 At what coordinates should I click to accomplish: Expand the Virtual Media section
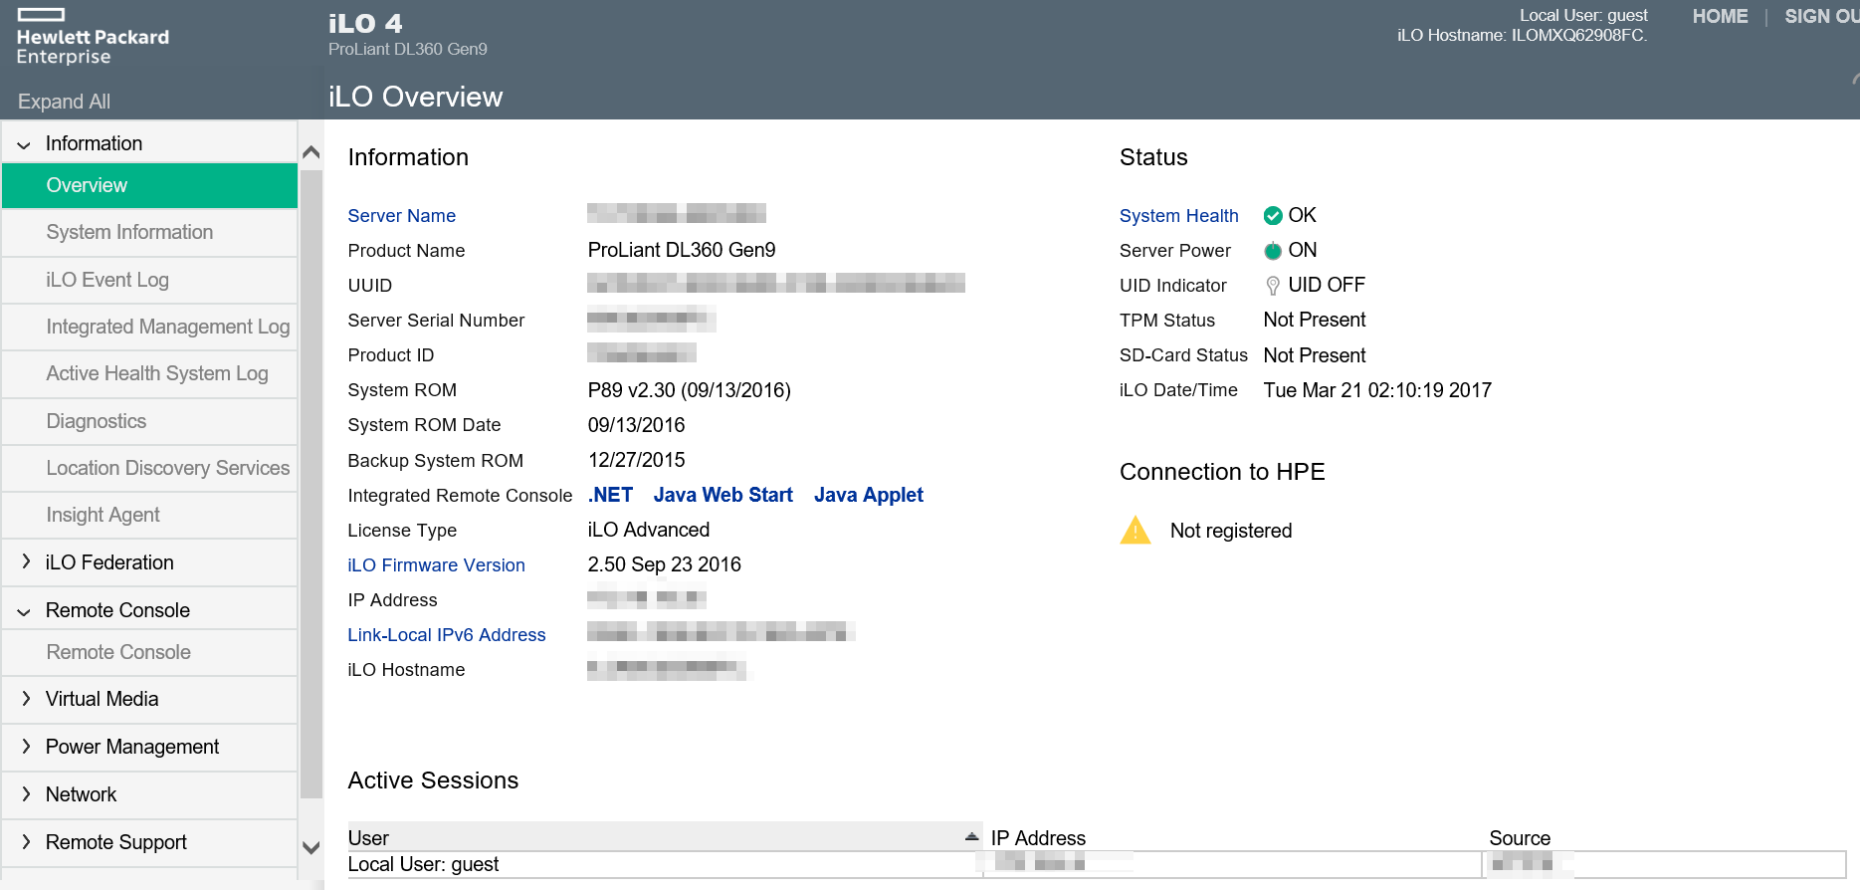coord(25,699)
